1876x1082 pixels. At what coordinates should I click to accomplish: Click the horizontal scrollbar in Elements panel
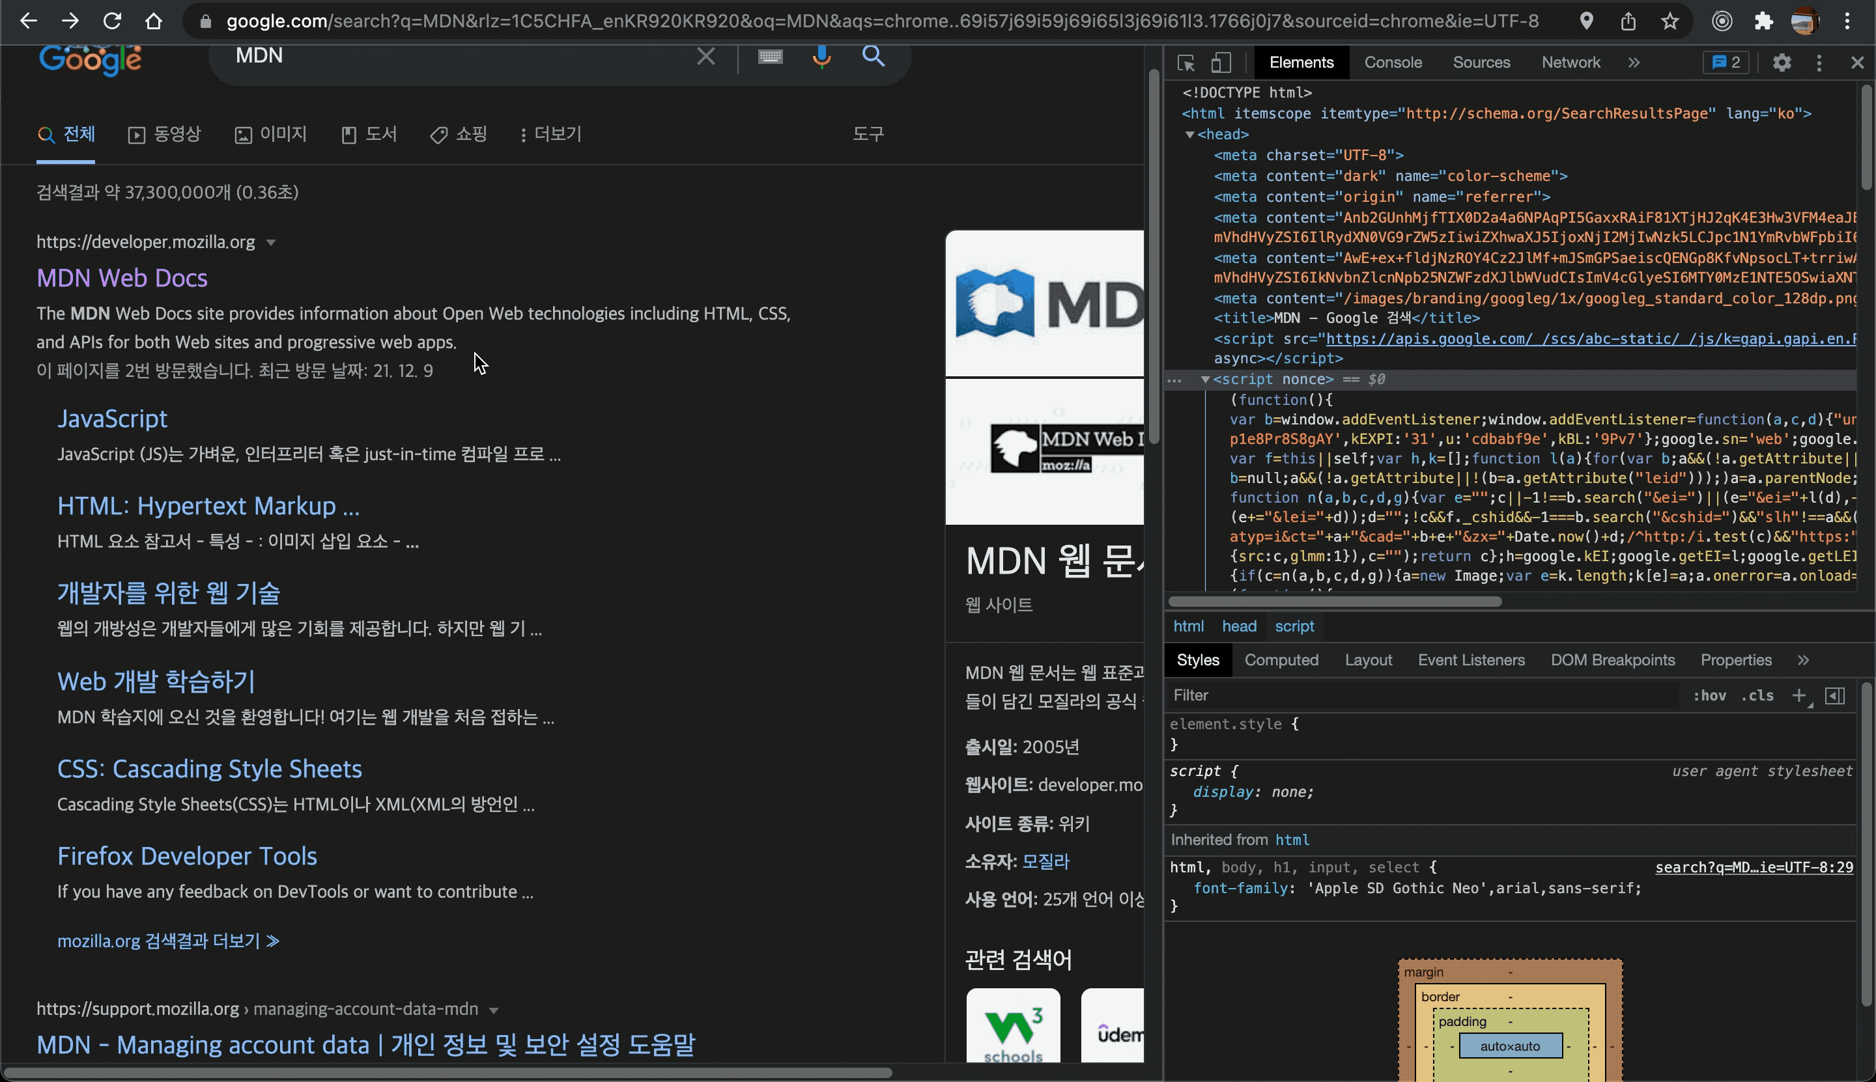tap(1335, 601)
